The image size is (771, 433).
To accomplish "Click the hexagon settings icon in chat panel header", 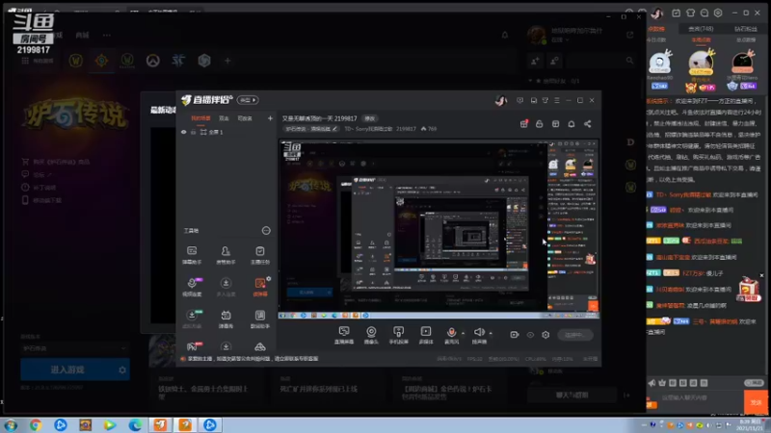I will coord(718,13).
